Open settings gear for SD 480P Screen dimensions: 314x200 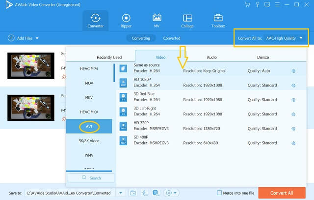click(x=293, y=143)
